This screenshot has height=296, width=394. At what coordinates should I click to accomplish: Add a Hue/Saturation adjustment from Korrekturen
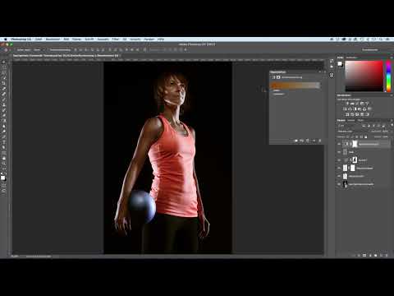click(344, 109)
